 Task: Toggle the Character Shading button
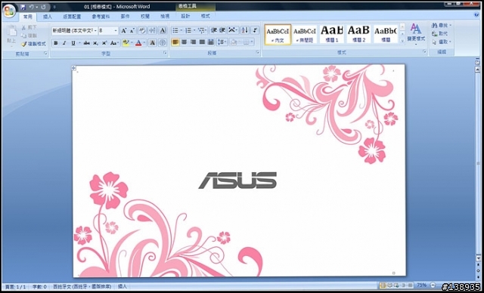[152, 43]
